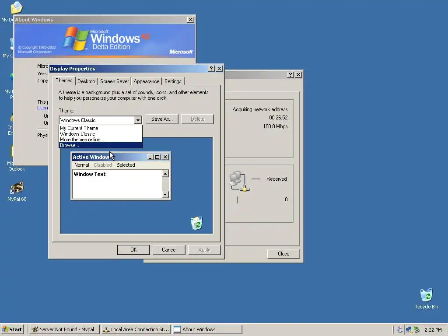
Task: Open the Outlook desktop icon
Action: [16, 158]
